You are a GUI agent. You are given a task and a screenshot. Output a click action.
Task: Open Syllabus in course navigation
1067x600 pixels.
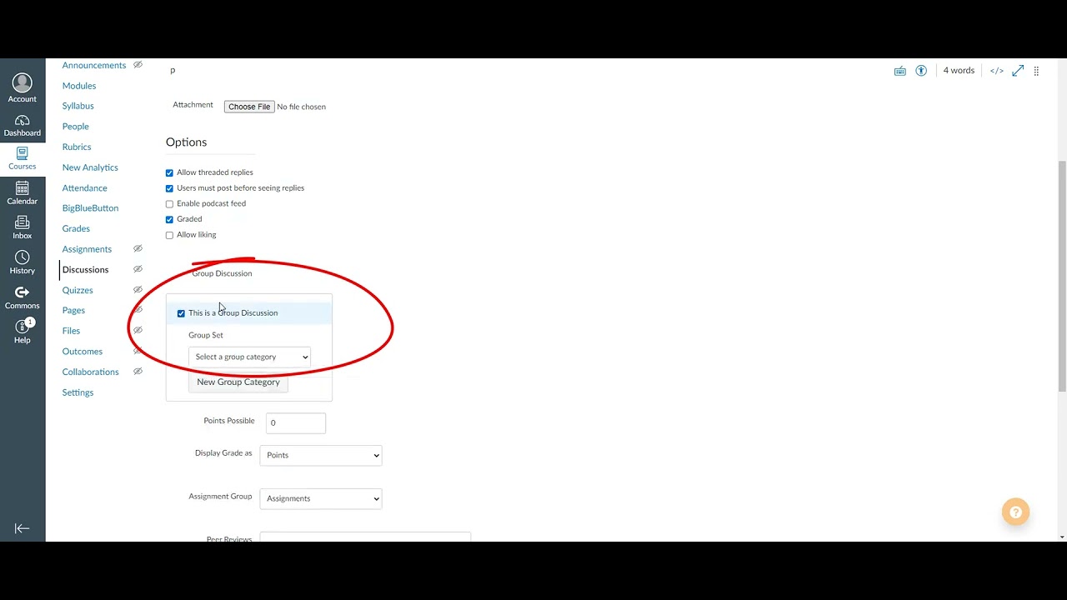78,106
